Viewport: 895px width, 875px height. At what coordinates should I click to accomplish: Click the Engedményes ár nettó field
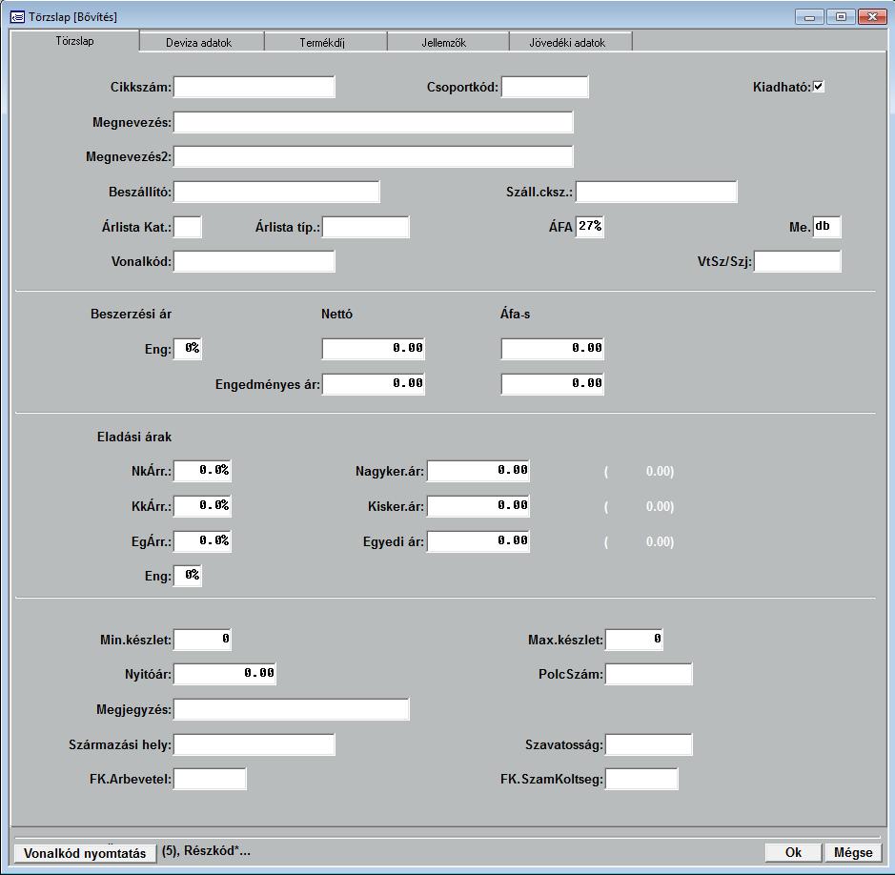pyautogui.click(x=374, y=383)
